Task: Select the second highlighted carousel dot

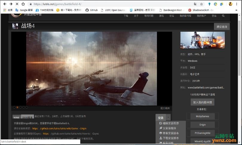Action: (x=17, y=107)
